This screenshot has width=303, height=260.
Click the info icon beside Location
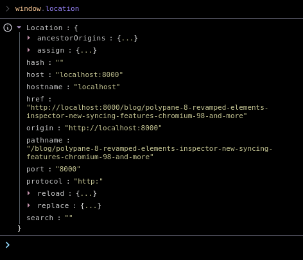point(8,28)
